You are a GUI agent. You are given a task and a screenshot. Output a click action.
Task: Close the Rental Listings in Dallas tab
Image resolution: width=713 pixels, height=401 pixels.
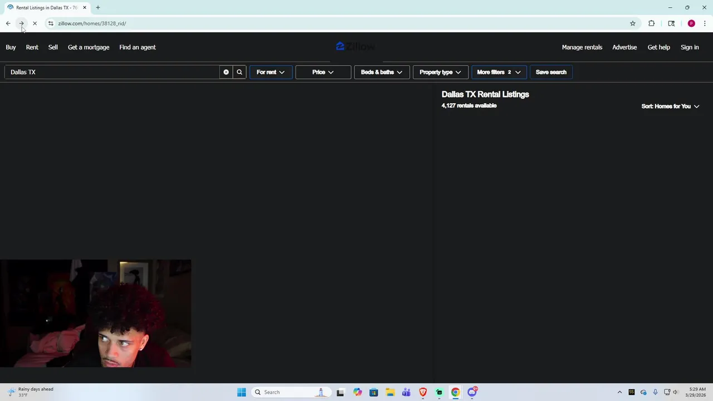pyautogui.click(x=85, y=8)
